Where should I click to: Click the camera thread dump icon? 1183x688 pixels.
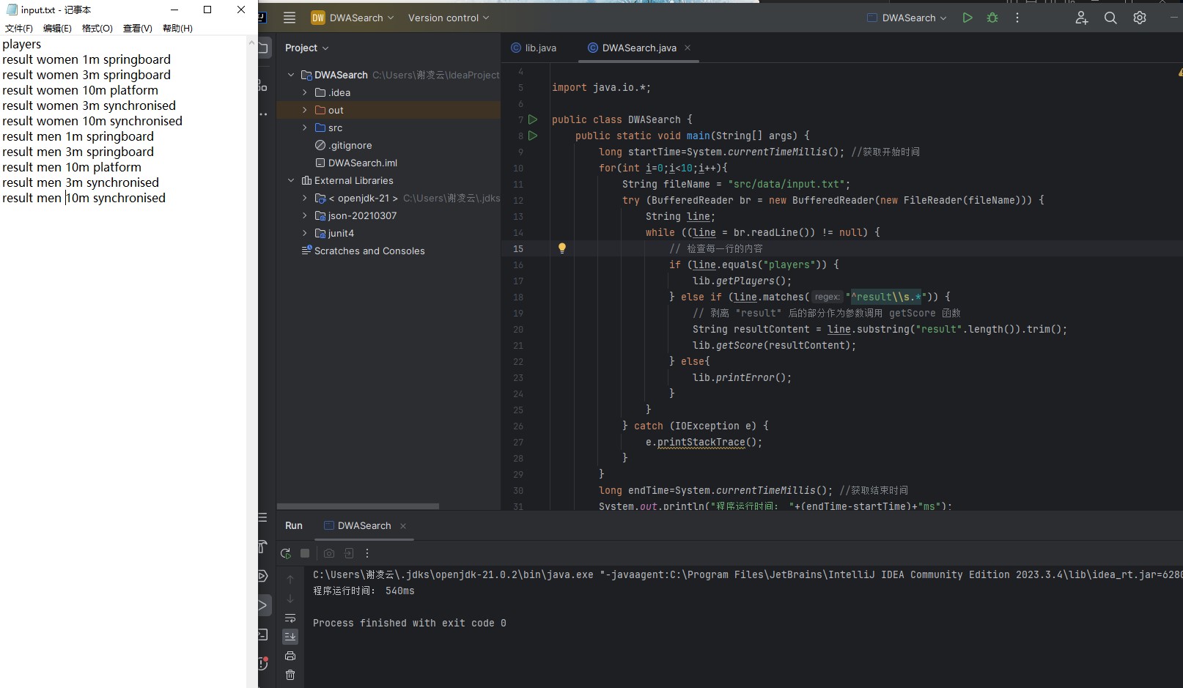coord(329,553)
